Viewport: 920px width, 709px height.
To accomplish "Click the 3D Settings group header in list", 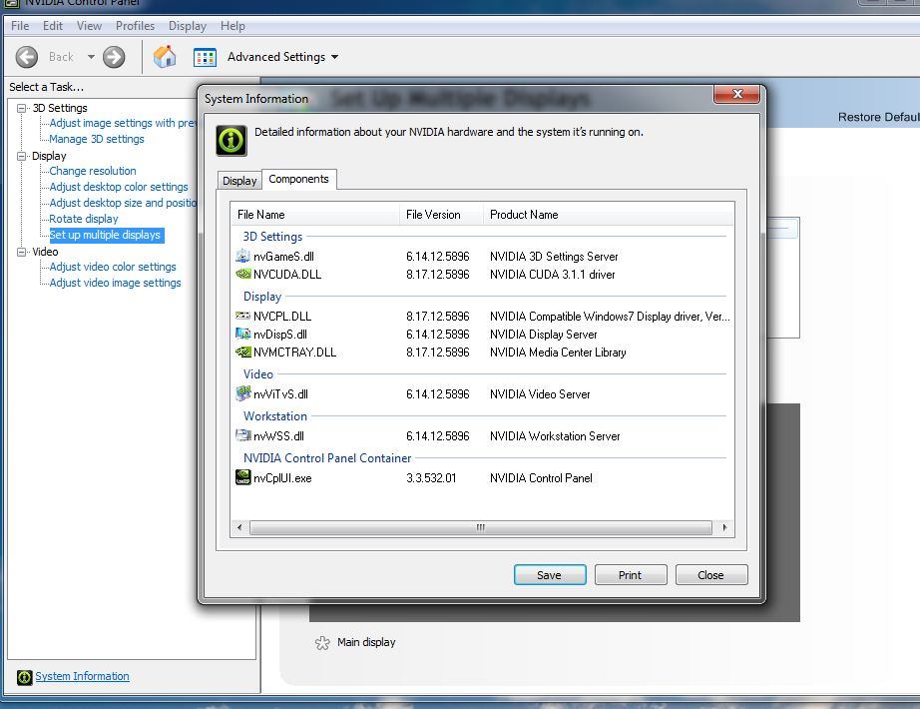I will (272, 237).
